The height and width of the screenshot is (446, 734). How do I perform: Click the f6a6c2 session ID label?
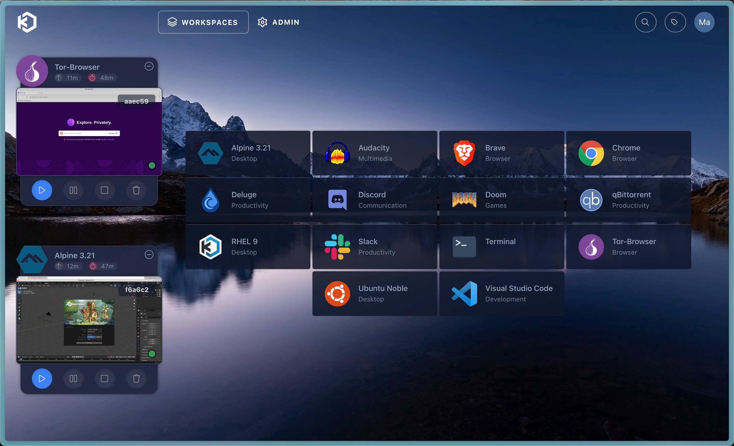[137, 289]
